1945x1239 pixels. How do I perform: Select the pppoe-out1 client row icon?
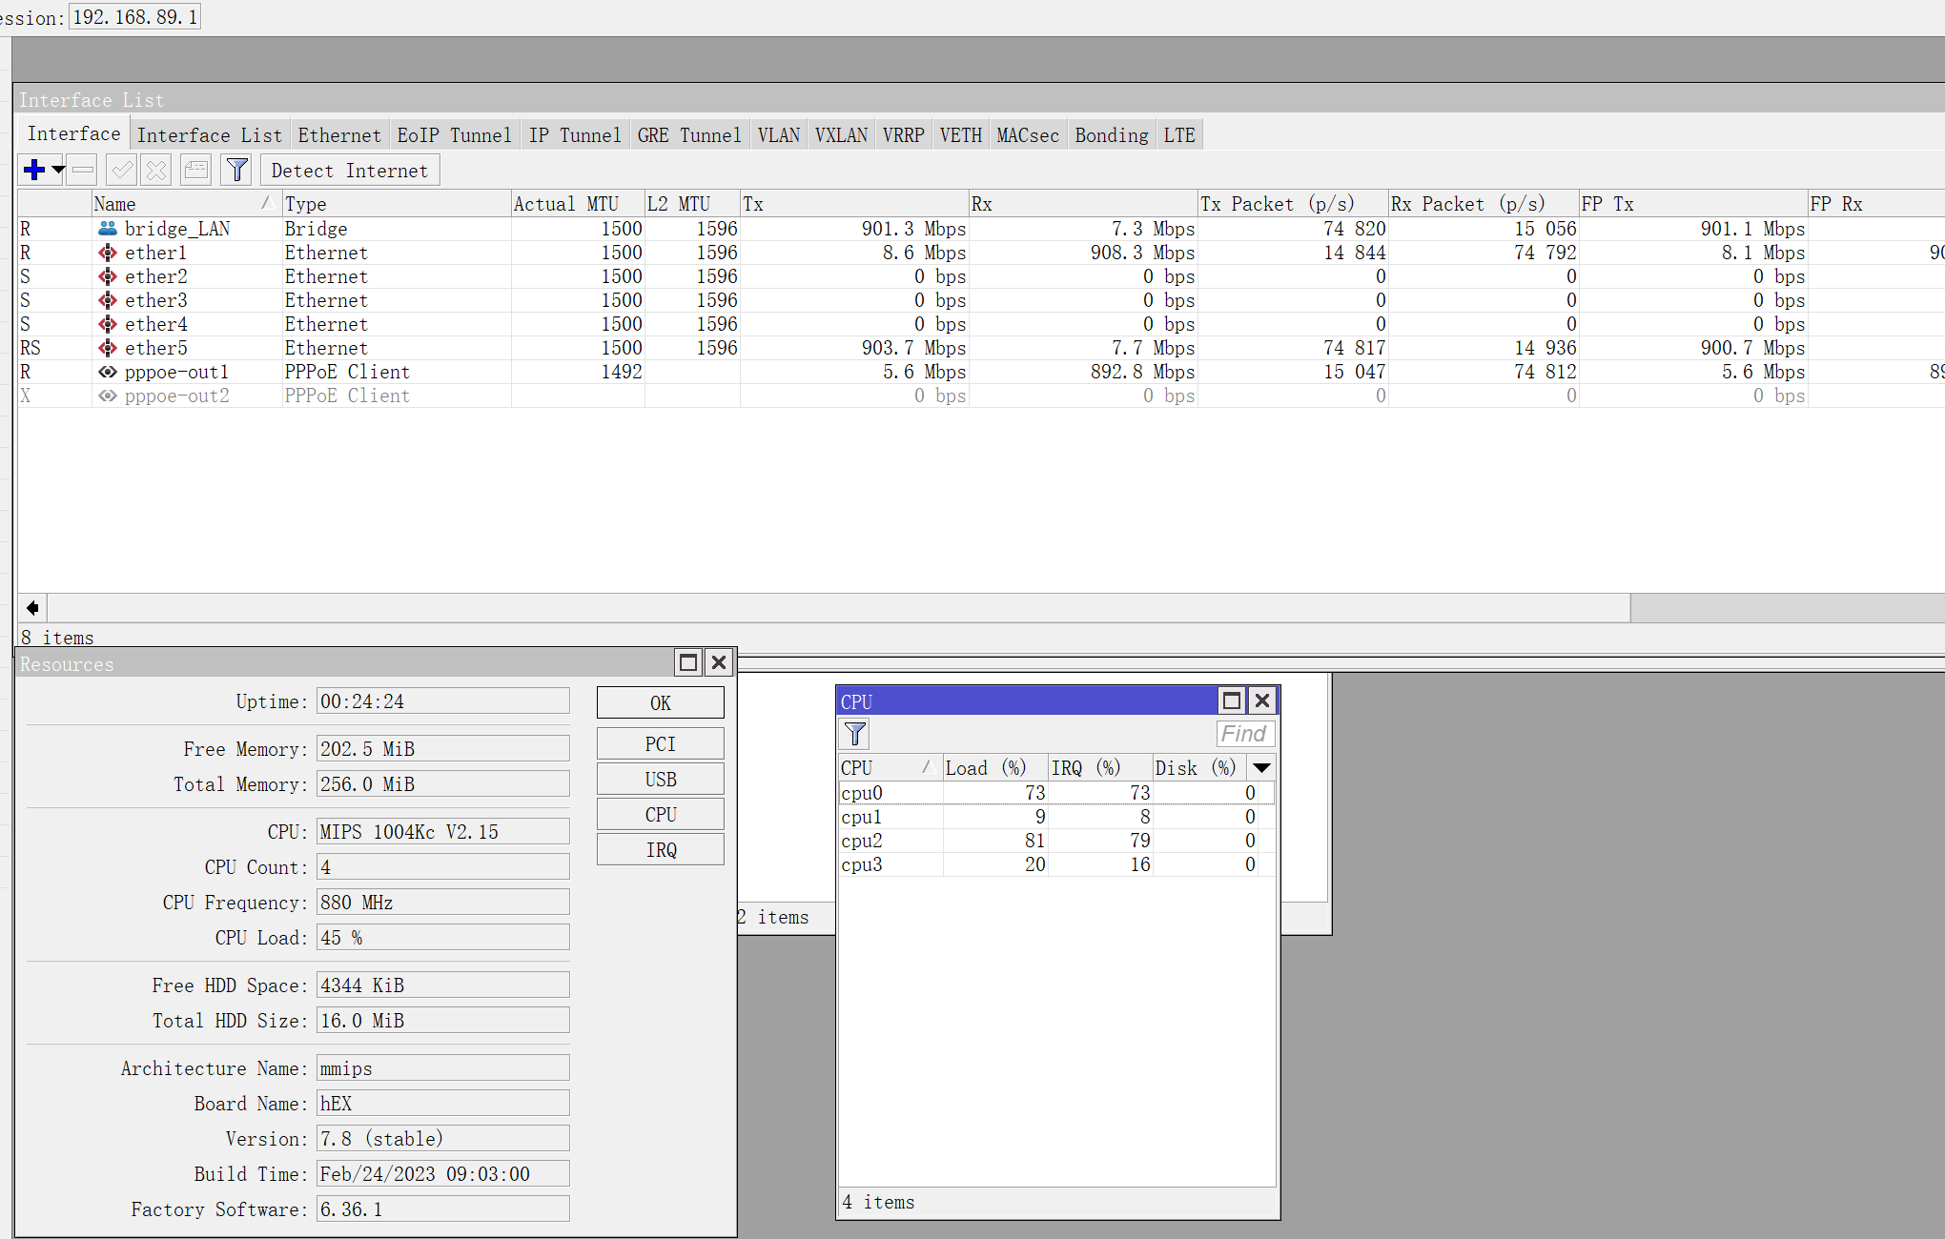point(108,372)
